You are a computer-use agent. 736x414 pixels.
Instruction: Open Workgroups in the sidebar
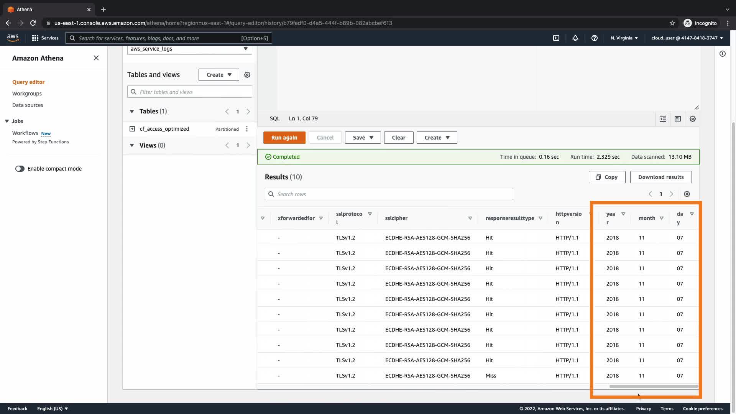(27, 94)
